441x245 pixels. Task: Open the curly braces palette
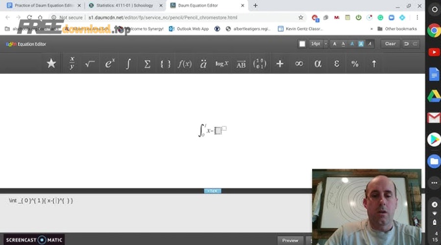pyautogui.click(x=166, y=64)
